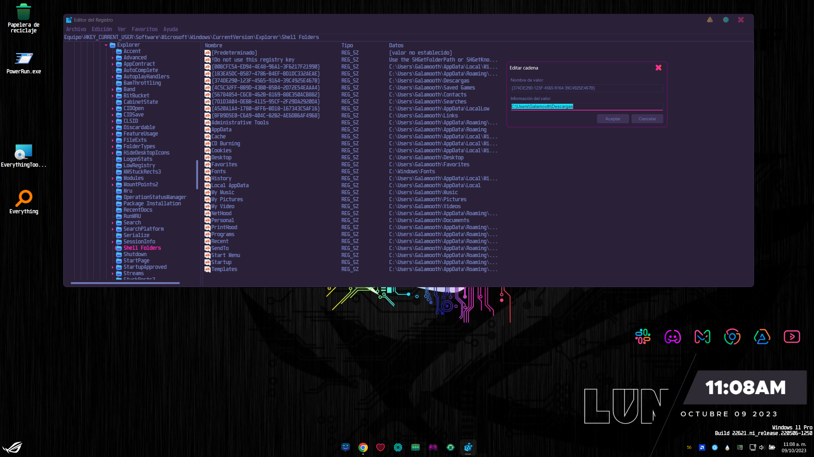This screenshot has width=814, height=457.
Task: Launch Google Chrome from the taskbar
Action: (x=363, y=447)
